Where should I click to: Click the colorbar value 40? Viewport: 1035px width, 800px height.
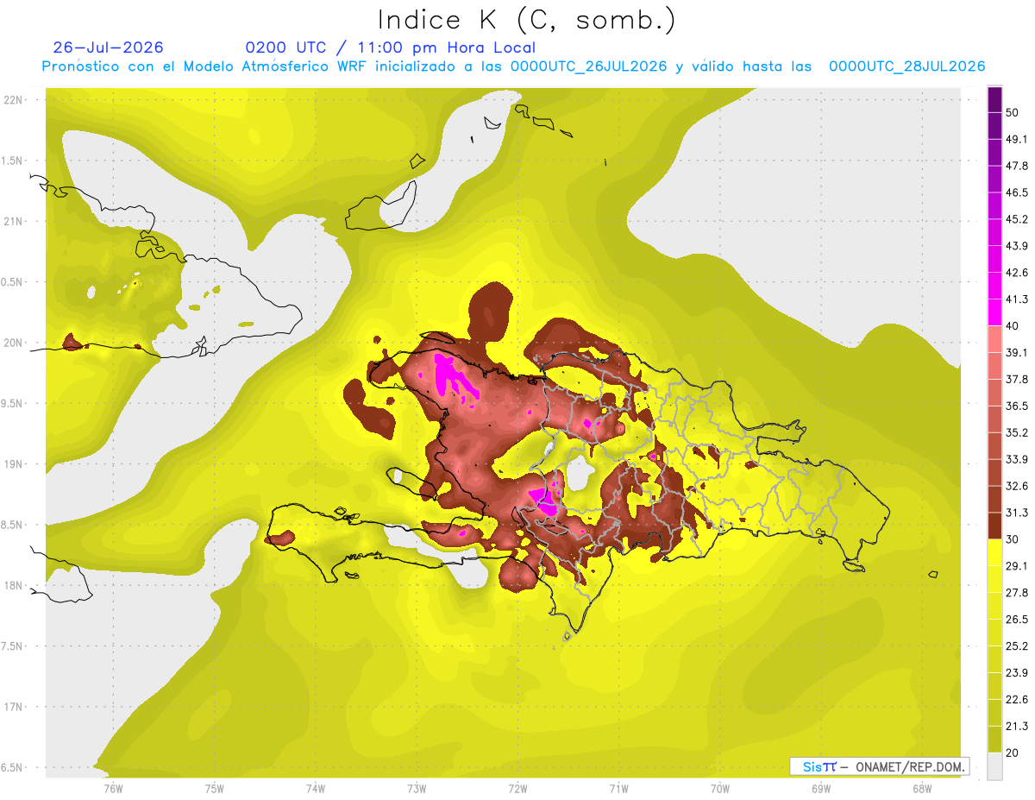[x=1013, y=326]
